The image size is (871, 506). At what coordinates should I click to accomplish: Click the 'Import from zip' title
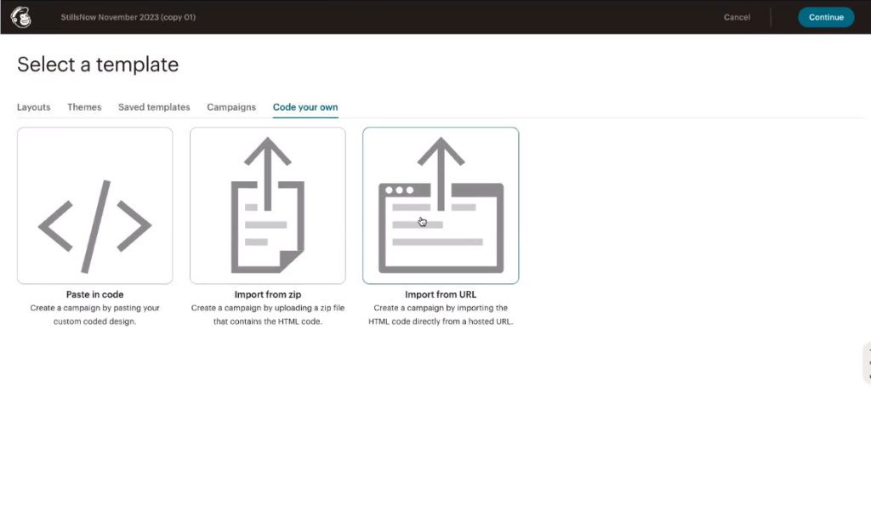click(x=267, y=295)
